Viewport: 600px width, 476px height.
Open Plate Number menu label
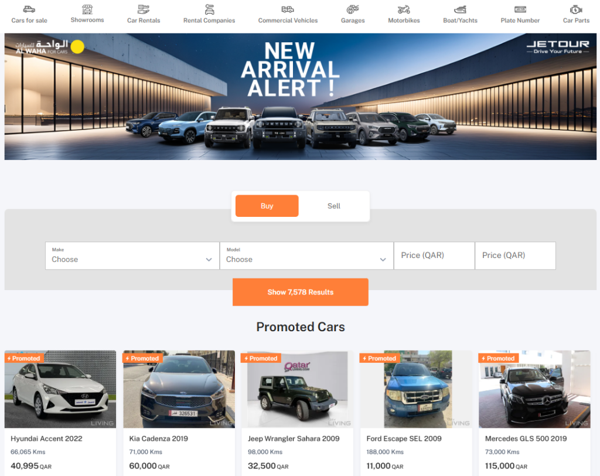pos(520,21)
